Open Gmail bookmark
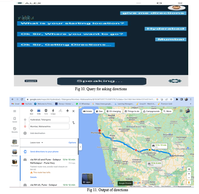The height and width of the screenshot is (194, 199). [15, 104]
